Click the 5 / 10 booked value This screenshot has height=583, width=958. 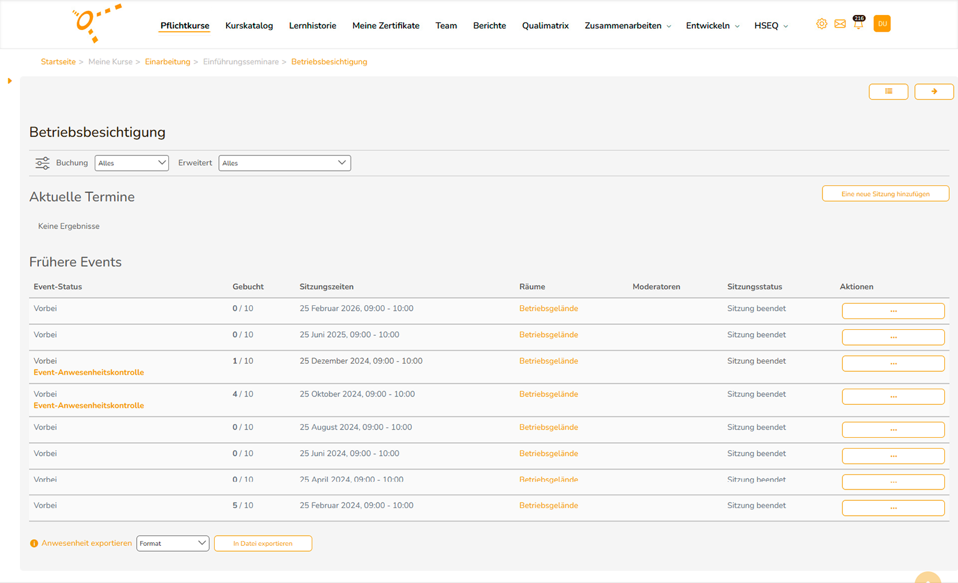tap(243, 506)
